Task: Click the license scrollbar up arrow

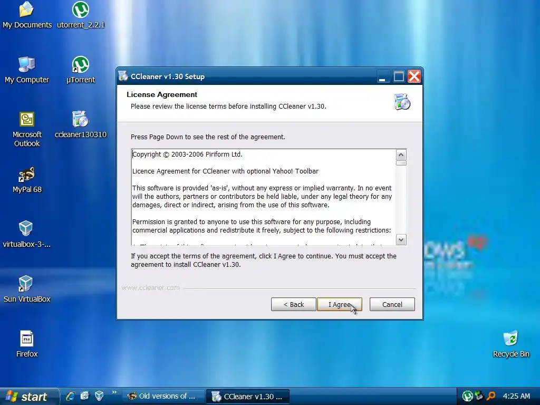Action: (x=401, y=155)
